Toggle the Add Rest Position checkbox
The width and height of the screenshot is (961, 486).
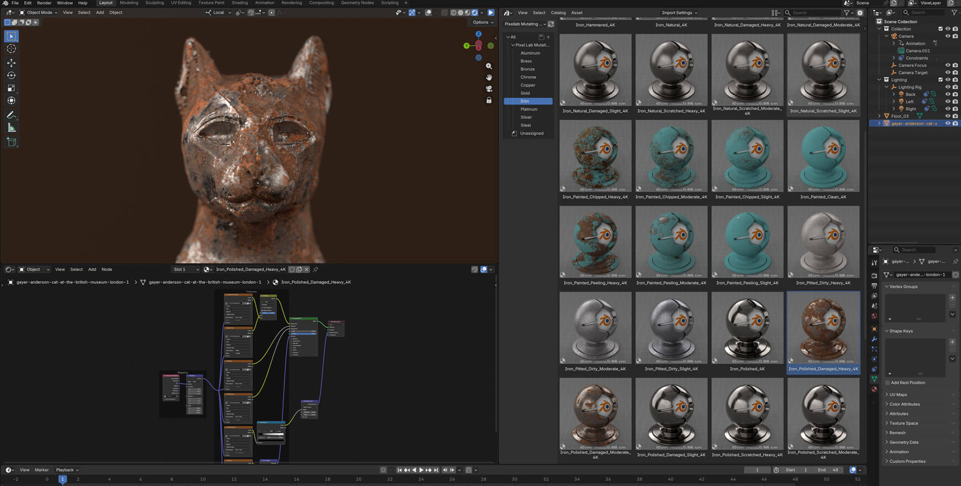pyautogui.click(x=888, y=383)
